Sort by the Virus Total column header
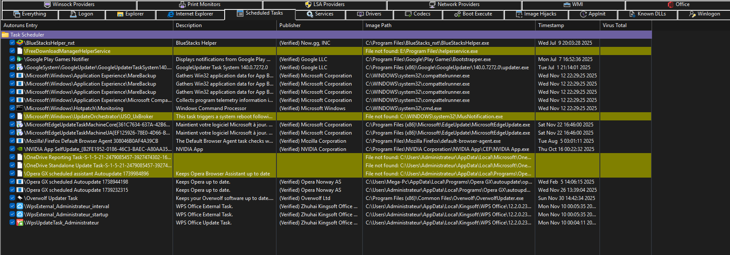This screenshot has width=730, height=255. pos(614,25)
